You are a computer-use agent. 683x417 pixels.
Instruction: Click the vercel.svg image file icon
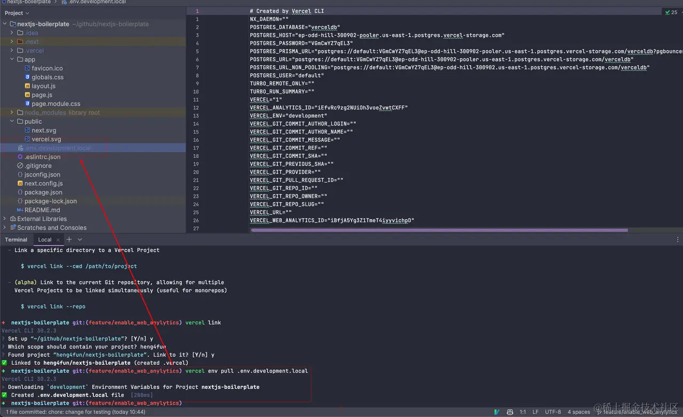(27, 139)
